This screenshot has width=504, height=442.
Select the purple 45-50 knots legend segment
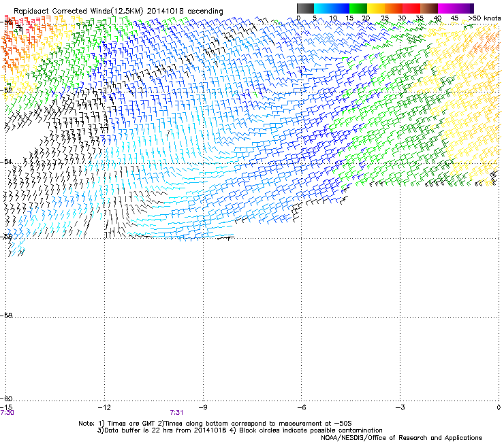(x=464, y=8)
